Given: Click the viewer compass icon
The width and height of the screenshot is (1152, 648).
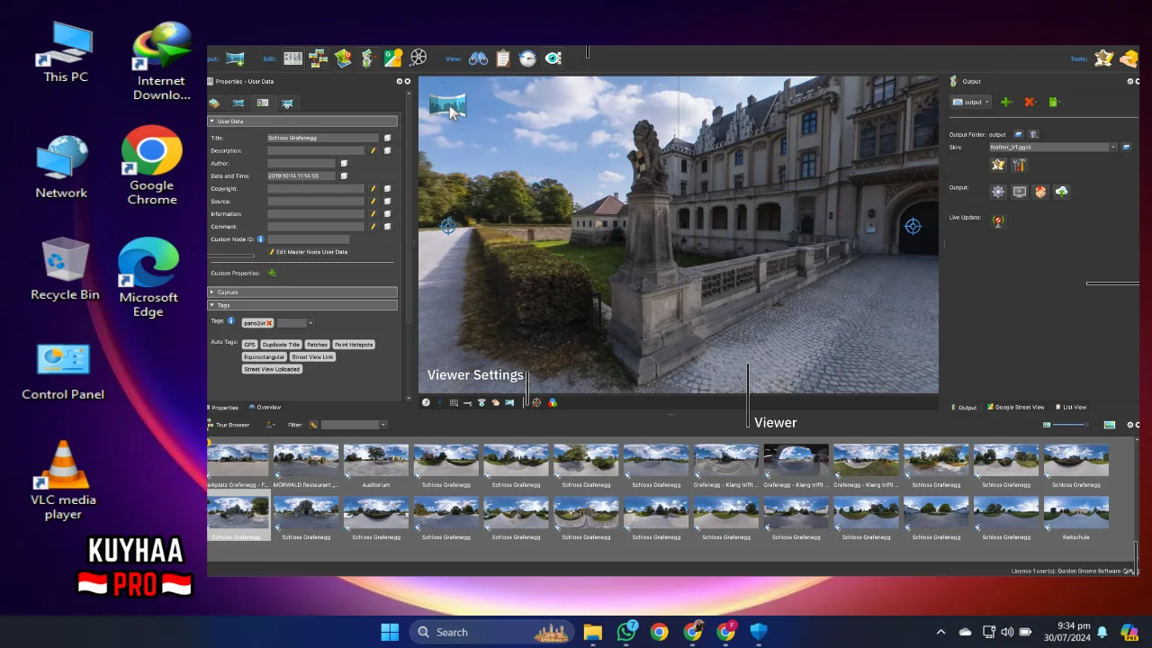Looking at the screenshot, I should (426, 402).
